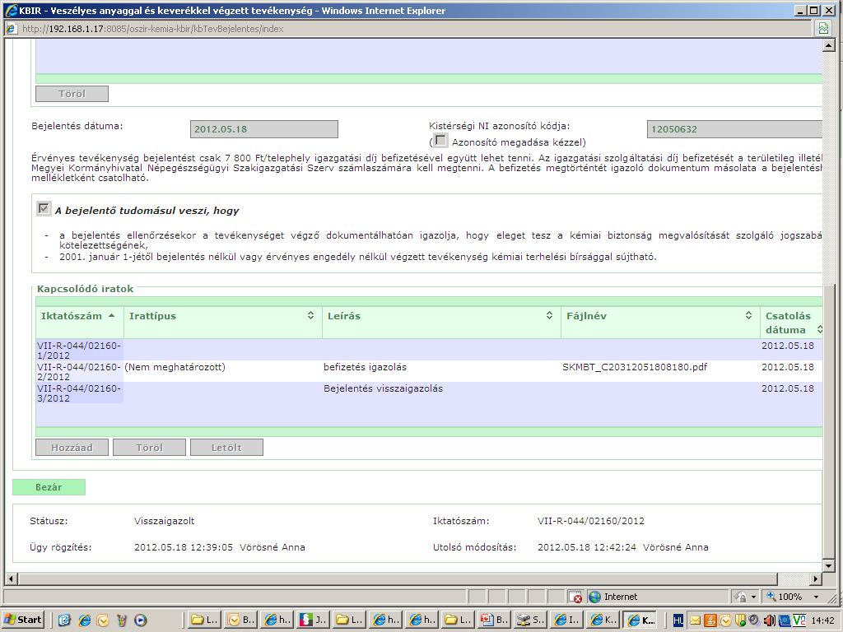
Task: Open the orange clock-like quick launch icon
Action: coord(103,620)
